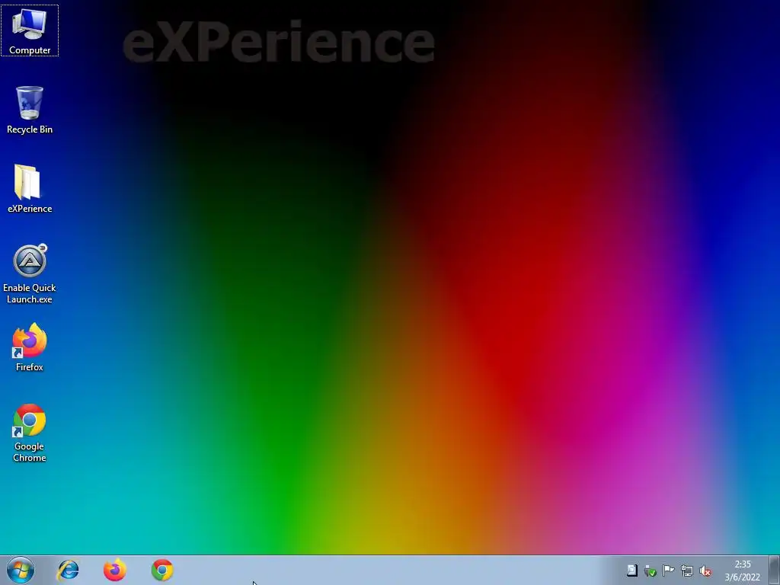The image size is (780, 585).
Task: Launch Firefox from the taskbar
Action: tap(115, 570)
